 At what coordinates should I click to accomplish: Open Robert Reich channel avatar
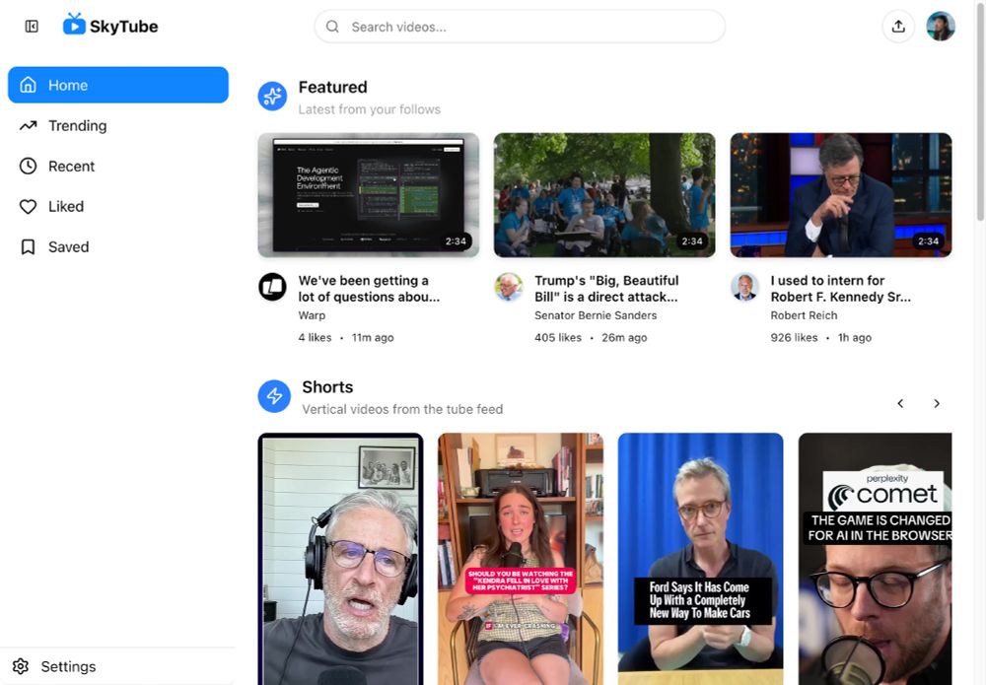[x=745, y=287]
